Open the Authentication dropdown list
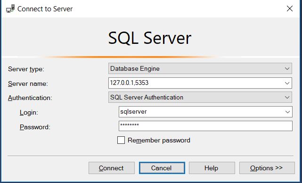 coord(200,97)
